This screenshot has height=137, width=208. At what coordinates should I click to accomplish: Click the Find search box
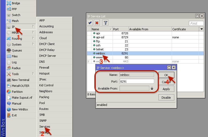pos(196,23)
